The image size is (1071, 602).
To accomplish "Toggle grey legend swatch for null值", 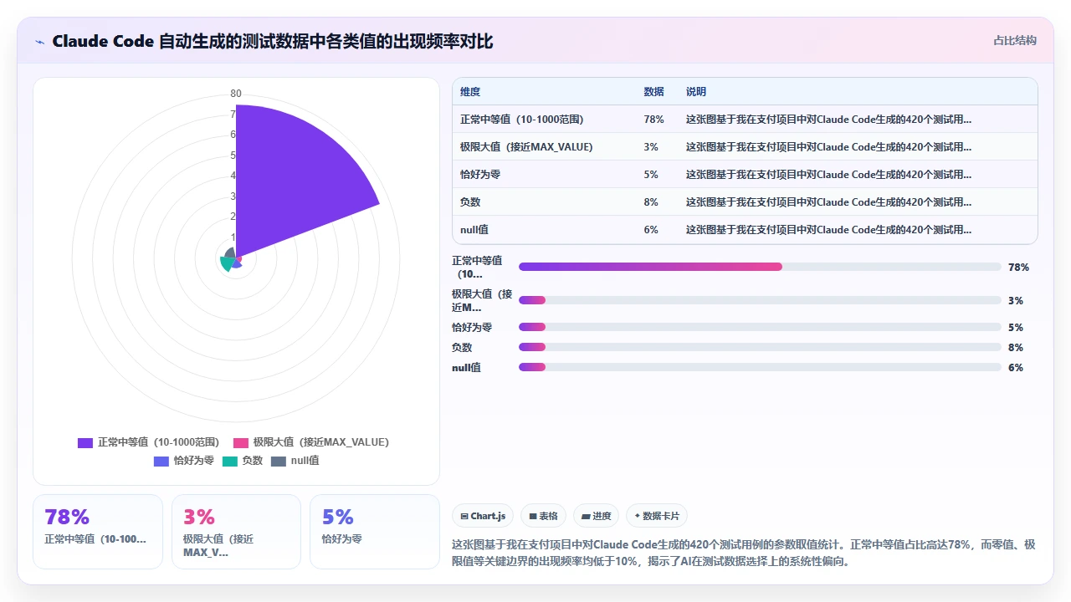I will coord(279,461).
